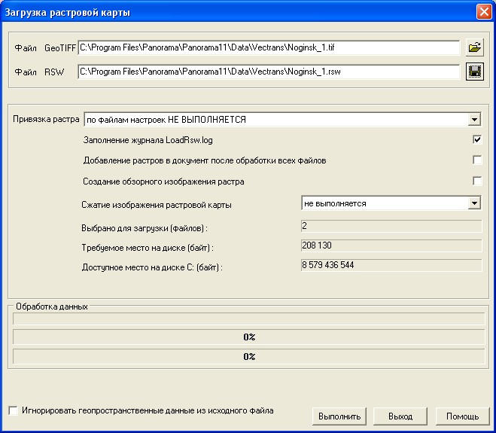The height and width of the screenshot is (433, 496).
Task: Close the Загрузка растровой карты dialog
Action: [483, 12]
